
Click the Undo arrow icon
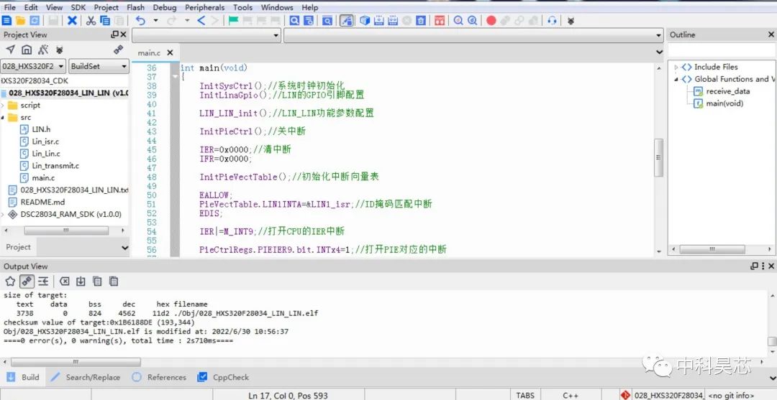pos(141,20)
